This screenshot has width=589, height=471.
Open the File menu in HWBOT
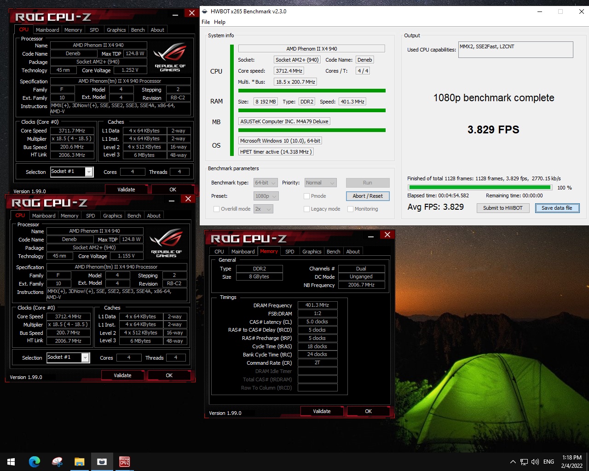coord(206,22)
